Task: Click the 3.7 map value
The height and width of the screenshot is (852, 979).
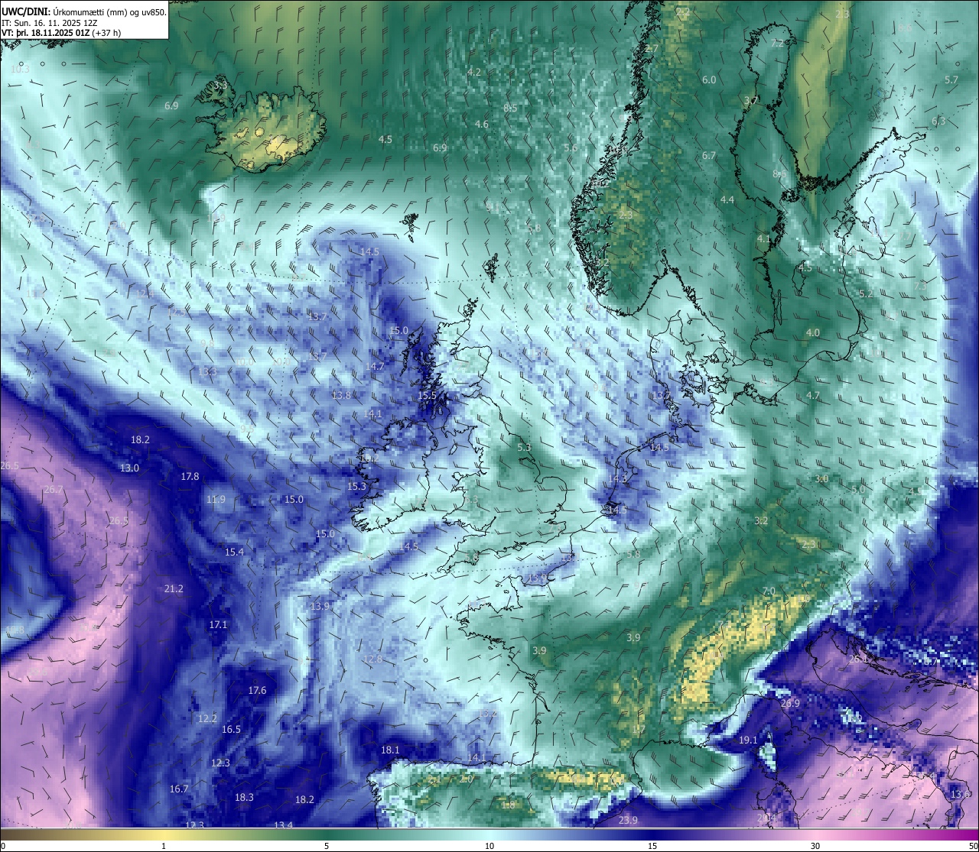Action: tap(750, 100)
